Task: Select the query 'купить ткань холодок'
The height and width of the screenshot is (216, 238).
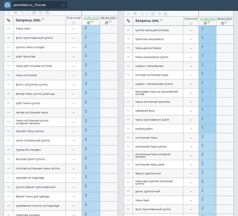Action: click(x=30, y=47)
